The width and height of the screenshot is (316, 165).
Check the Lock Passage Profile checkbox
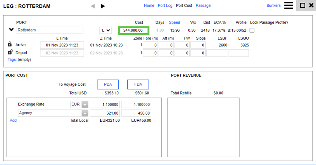point(252,30)
